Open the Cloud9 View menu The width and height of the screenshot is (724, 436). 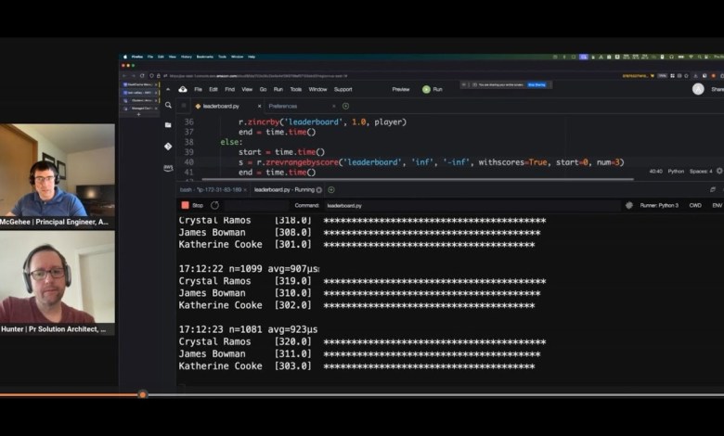(x=247, y=89)
